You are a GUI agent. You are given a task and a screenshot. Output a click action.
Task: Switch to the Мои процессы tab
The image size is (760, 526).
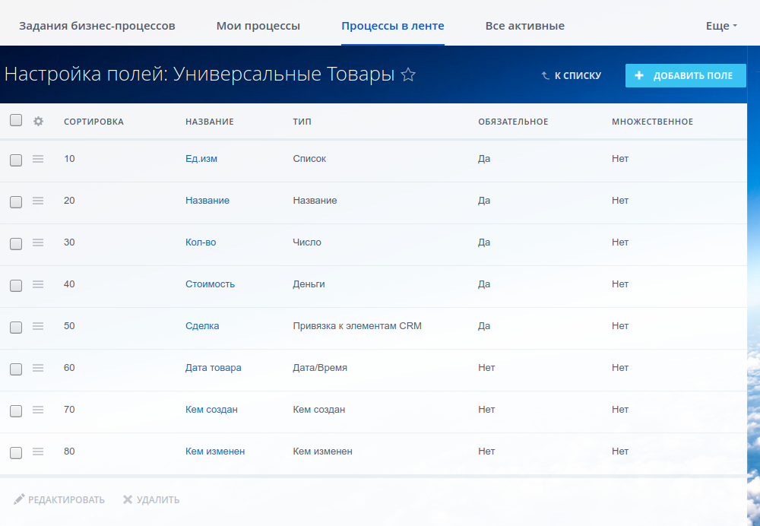point(258,26)
